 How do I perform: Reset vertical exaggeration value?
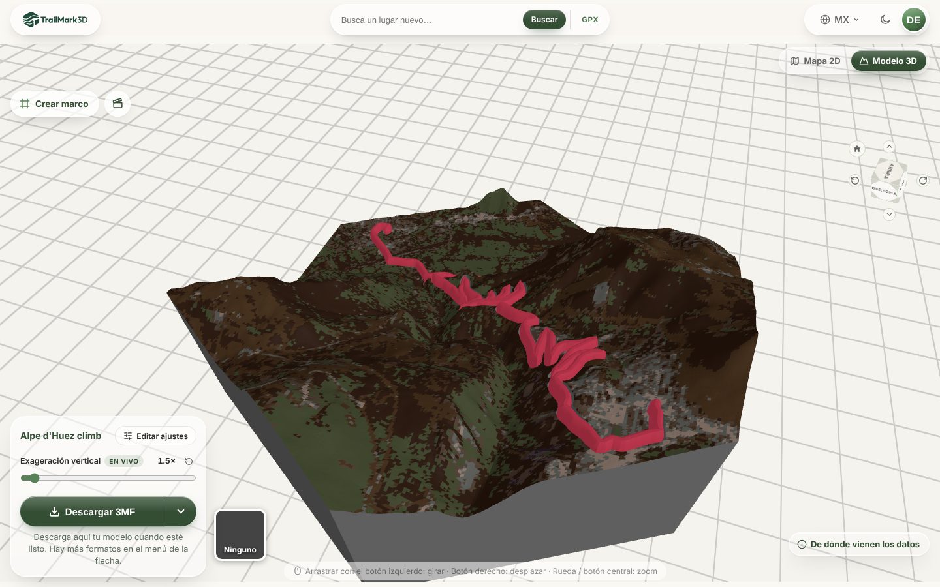coord(189,461)
